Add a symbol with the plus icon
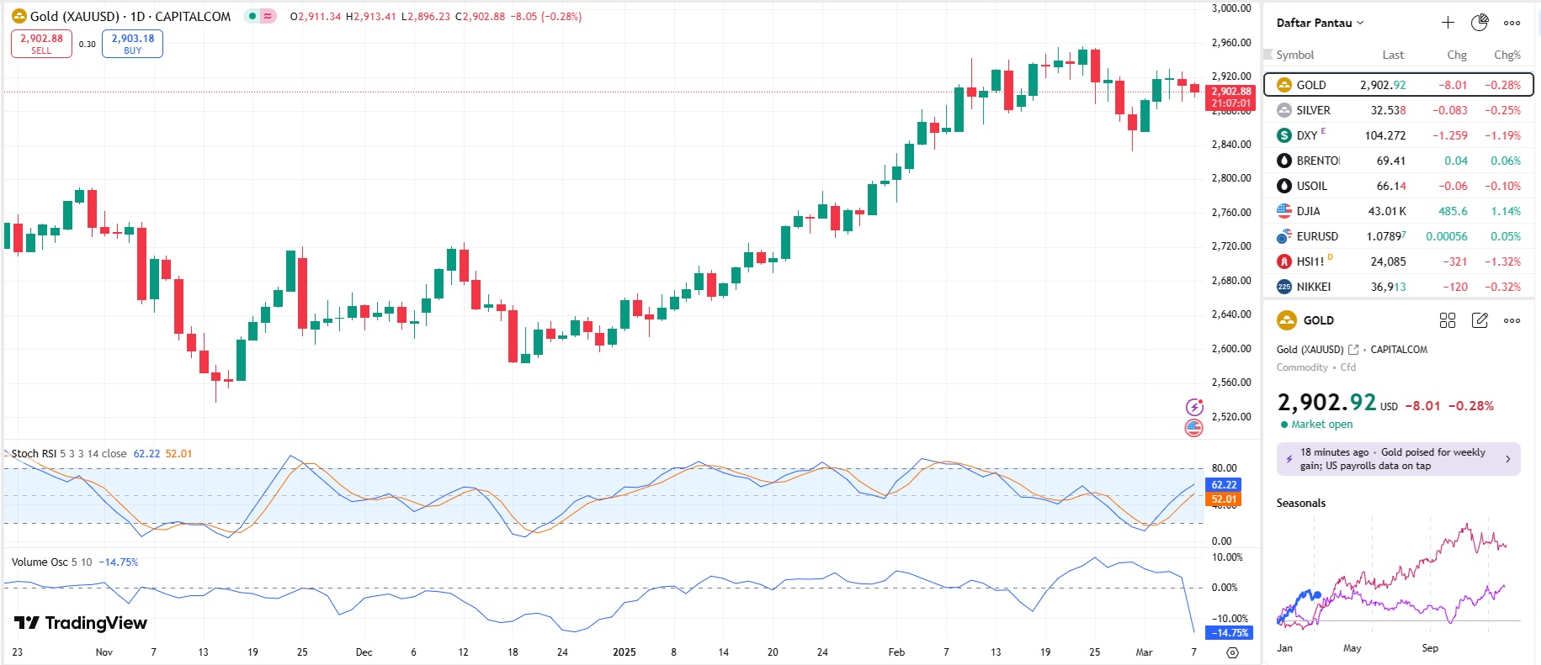Viewport: 1541px width, 665px height. (x=1448, y=23)
